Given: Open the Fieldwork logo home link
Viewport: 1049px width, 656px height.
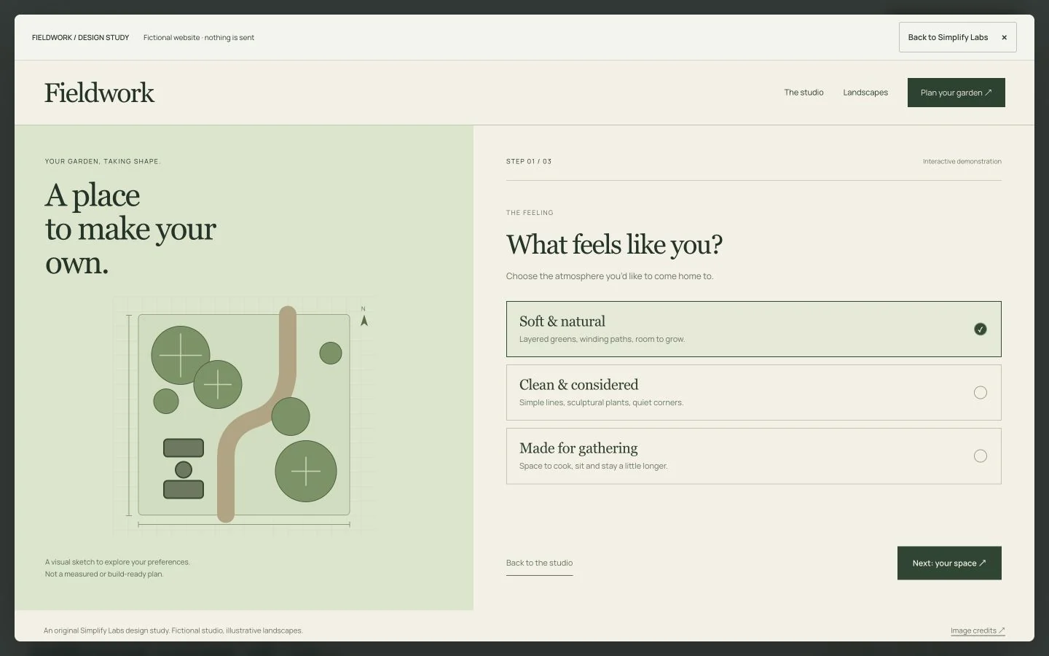Looking at the screenshot, I should coord(99,93).
